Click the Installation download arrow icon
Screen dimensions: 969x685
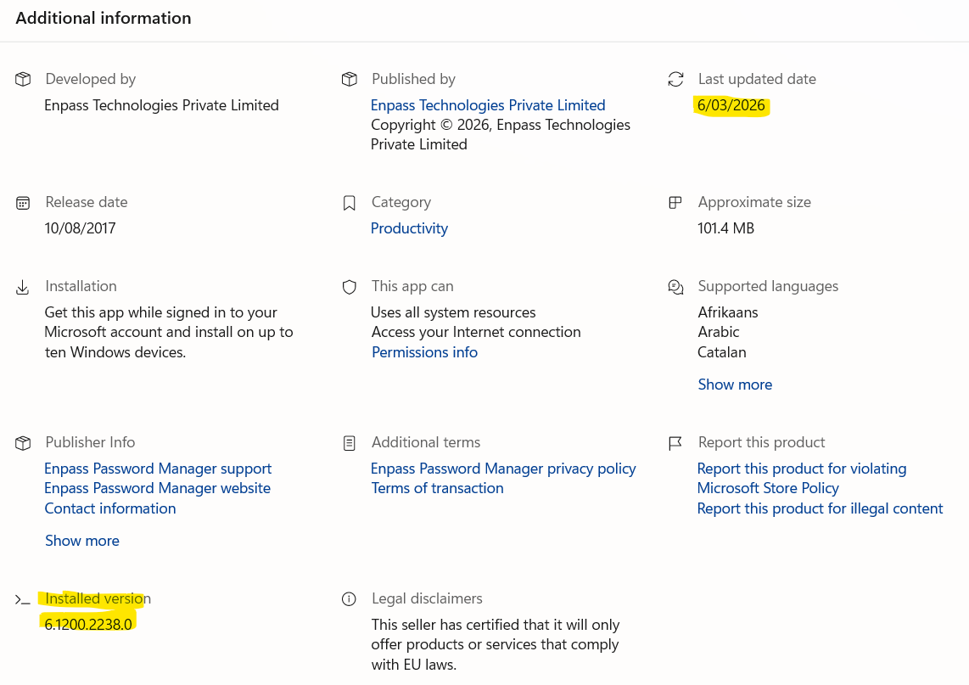point(23,287)
